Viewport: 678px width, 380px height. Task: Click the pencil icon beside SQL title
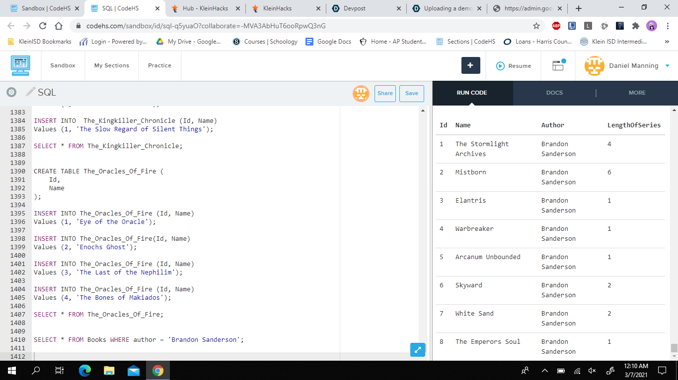30,92
